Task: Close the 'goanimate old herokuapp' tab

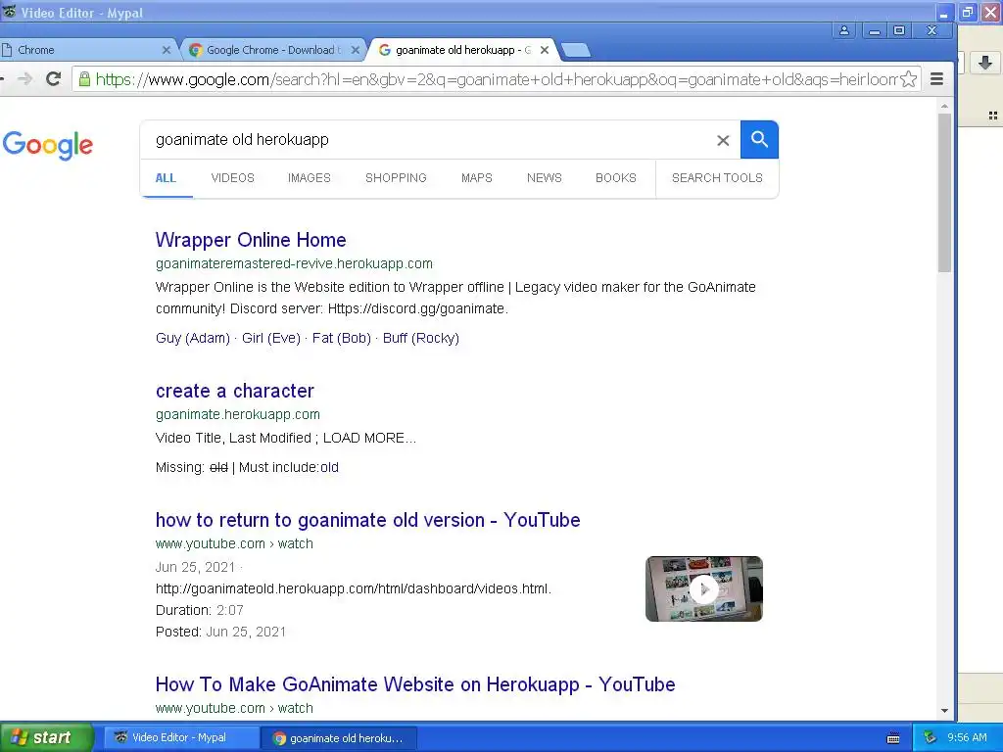Action: pos(545,50)
